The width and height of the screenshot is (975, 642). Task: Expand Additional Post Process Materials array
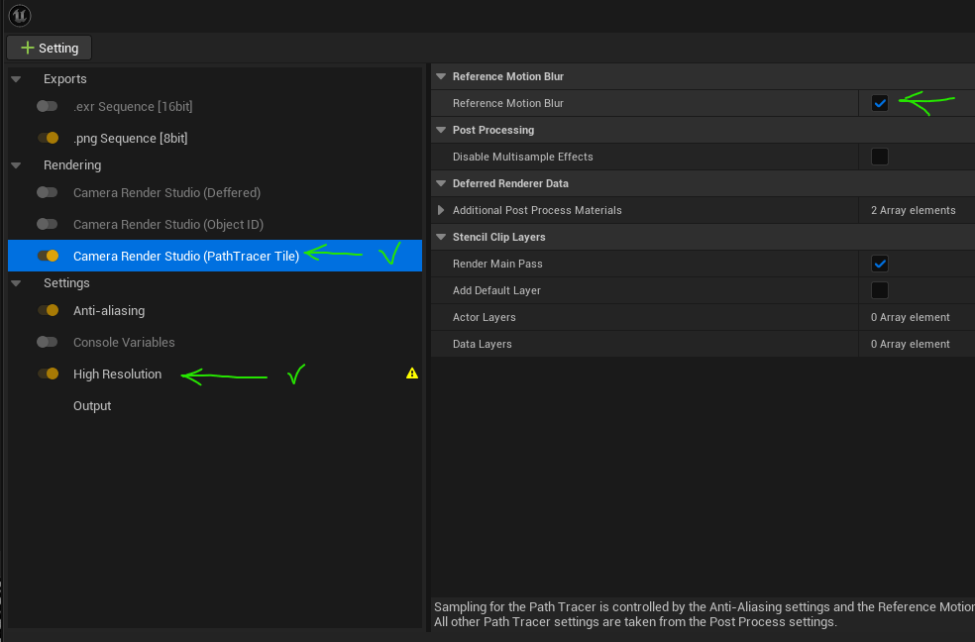pos(441,210)
